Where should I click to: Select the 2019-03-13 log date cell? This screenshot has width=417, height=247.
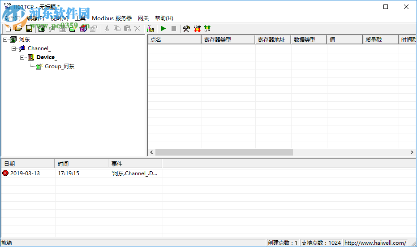[25, 173]
